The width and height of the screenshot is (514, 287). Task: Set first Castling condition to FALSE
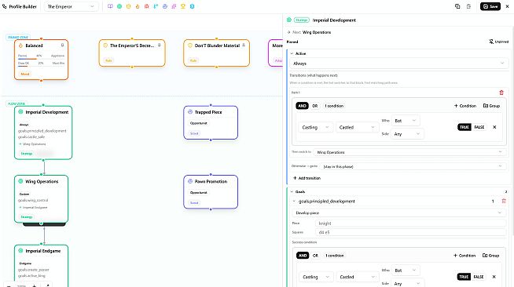click(x=479, y=127)
